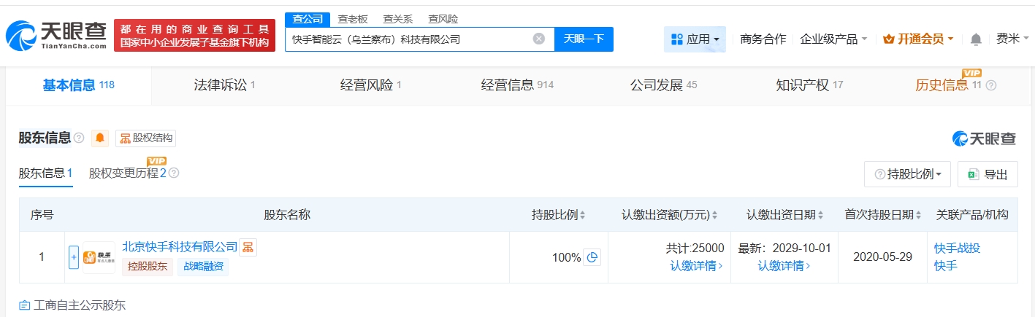Sort by 认缴出资额 column arrows
Image resolution: width=1035 pixels, height=317 pixels.
pos(715,215)
